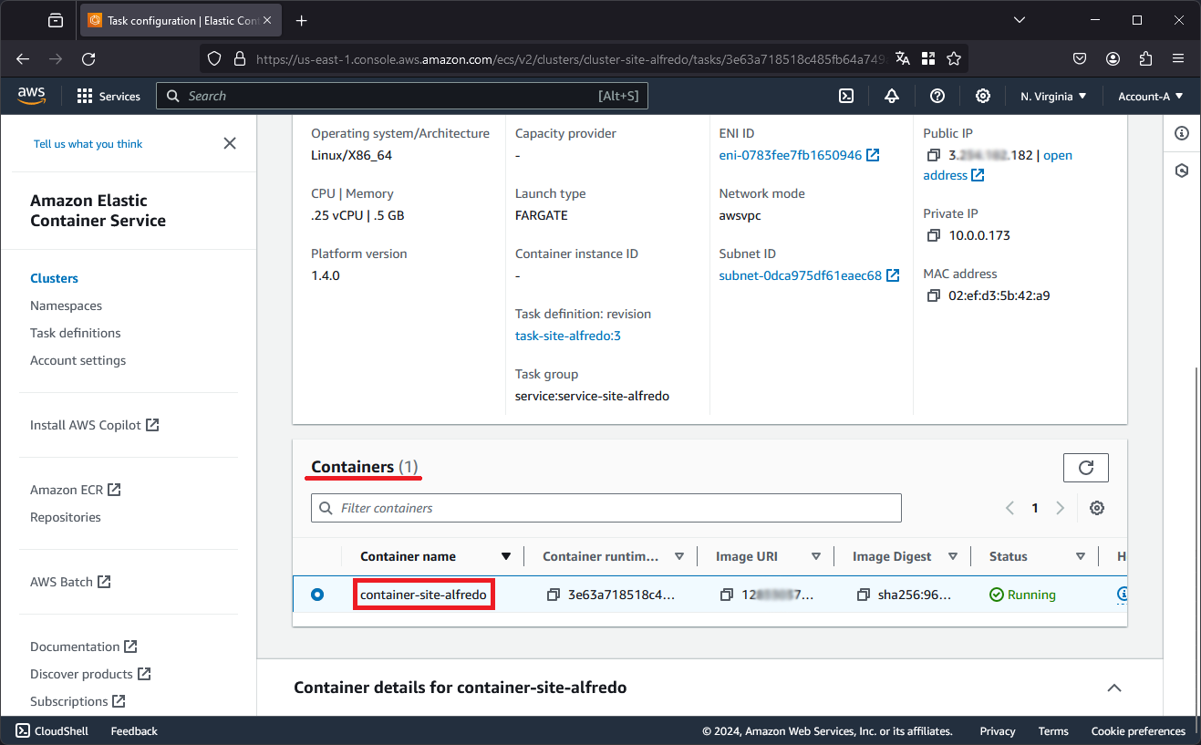Open Firefox account profile icon
This screenshot has height=745, width=1201.
[x=1113, y=58]
